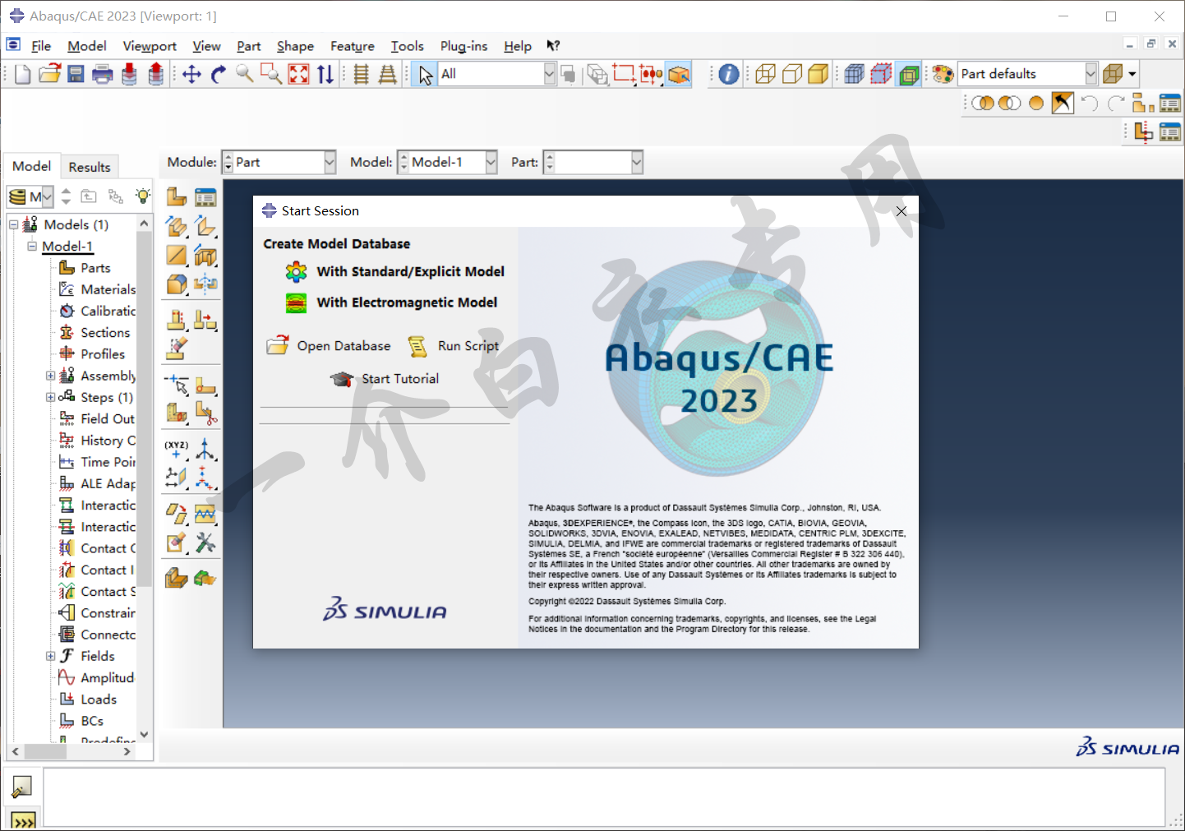The height and width of the screenshot is (831, 1185).
Task: Save the model database via floppy icon
Action: pyautogui.click(x=76, y=74)
